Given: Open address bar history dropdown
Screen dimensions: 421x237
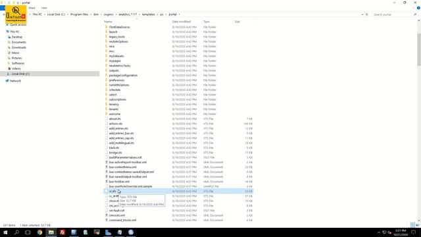Looking at the screenshot, I should coord(362,14).
